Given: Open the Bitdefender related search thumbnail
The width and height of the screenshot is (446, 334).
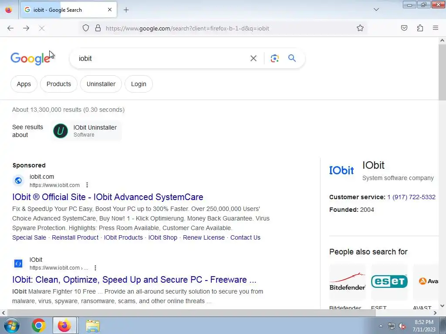Looking at the screenshot, I should click(347, 282).
